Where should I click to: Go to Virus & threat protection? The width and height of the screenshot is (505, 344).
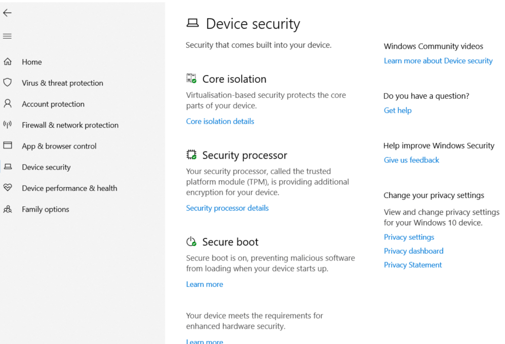(62, 83)
